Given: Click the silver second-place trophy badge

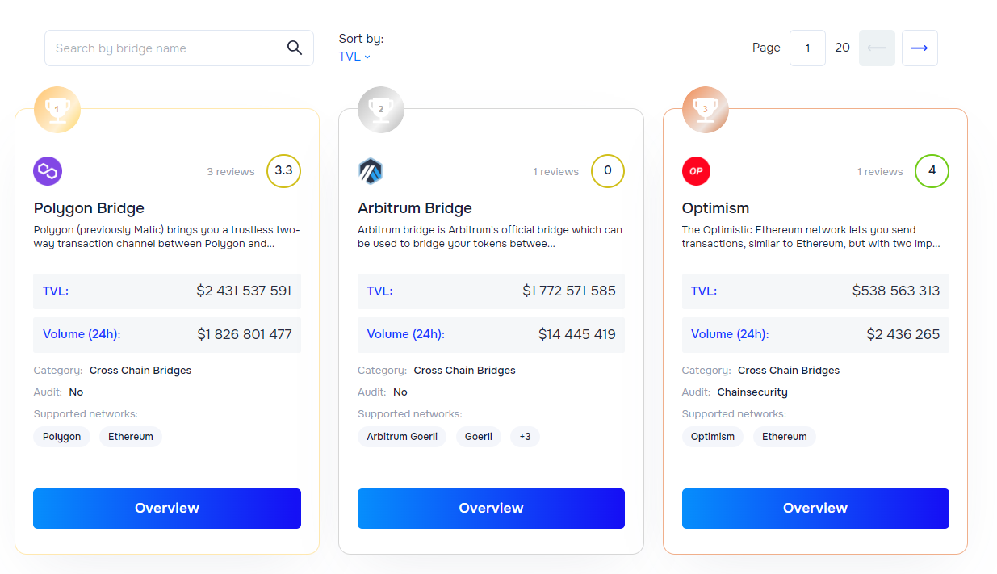Looking at the screenshot, I should (x=381, y=109).
